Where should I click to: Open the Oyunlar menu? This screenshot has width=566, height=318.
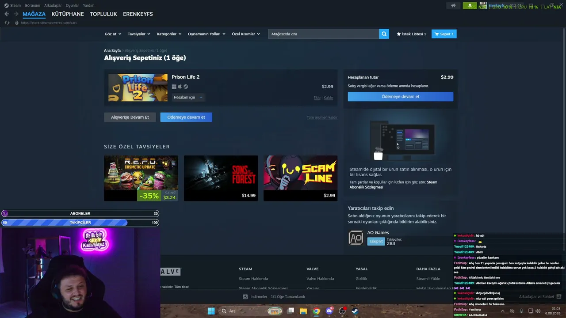(73, 5)
